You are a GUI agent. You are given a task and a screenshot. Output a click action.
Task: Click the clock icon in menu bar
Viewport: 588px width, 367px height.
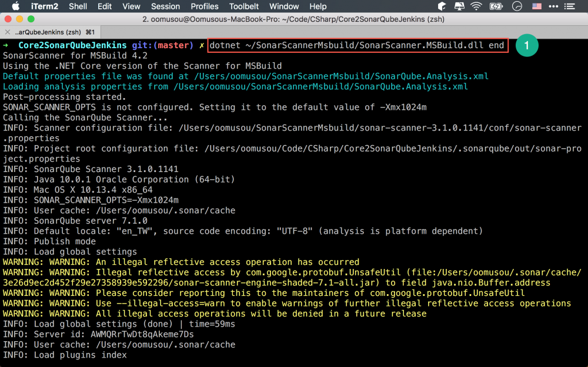pyautogui.click(x=517, y=6)
